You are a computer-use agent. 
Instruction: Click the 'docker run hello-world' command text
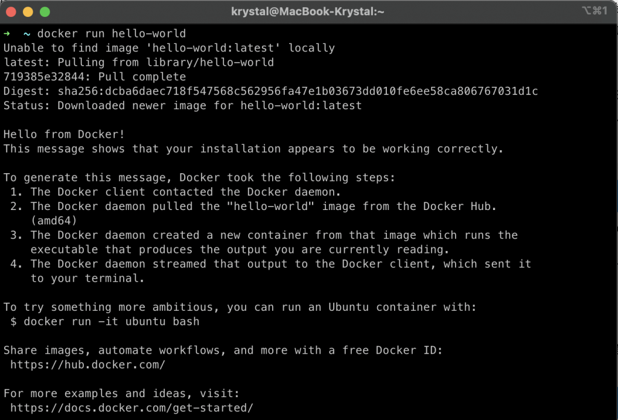[112, 34]
